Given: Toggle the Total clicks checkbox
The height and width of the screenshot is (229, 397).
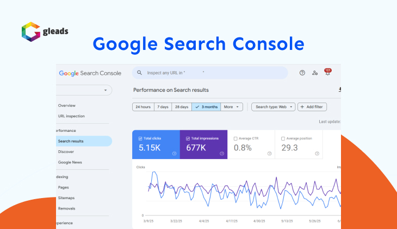Looking at the screenshot, I should 140,138.
